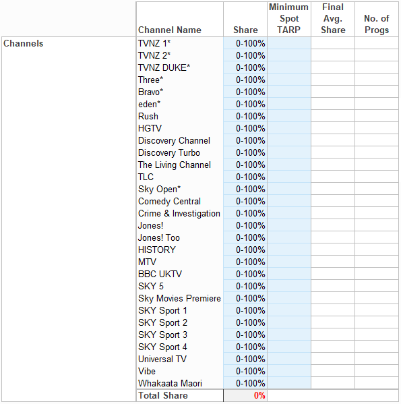Click the Share field for TVNZ 1*
The width and height of the screenshot is (401, 404).
point(245,43)
